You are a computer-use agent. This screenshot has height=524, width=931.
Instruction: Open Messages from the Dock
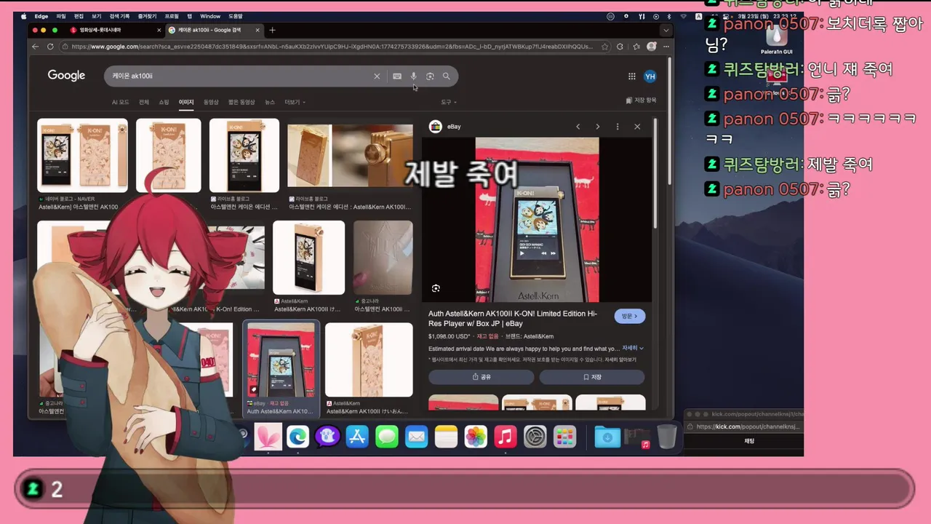(387, 437)
